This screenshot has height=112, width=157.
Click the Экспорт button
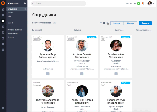pyautogui.click(x=117, y=23)
